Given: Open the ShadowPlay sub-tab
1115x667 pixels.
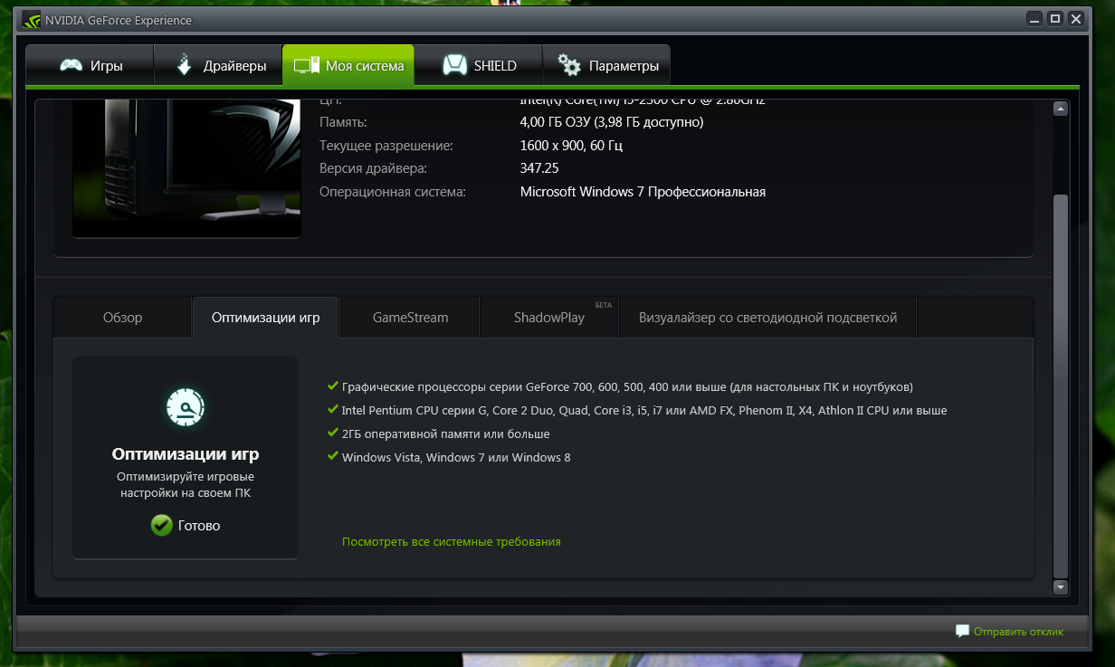Looking at the screenshot, I should click(548, 318).
